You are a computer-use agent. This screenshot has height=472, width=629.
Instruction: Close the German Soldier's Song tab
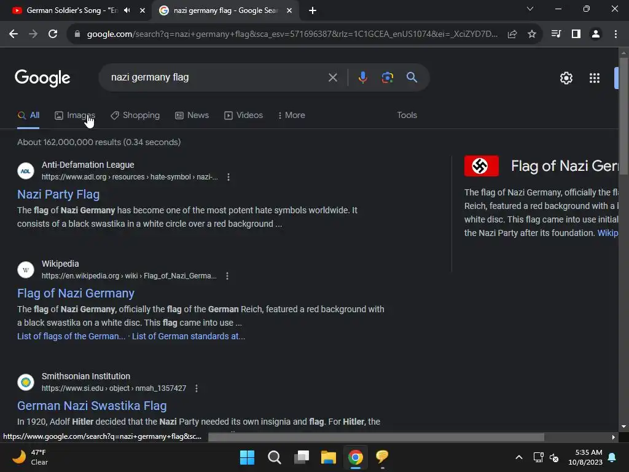pos(143,10)
